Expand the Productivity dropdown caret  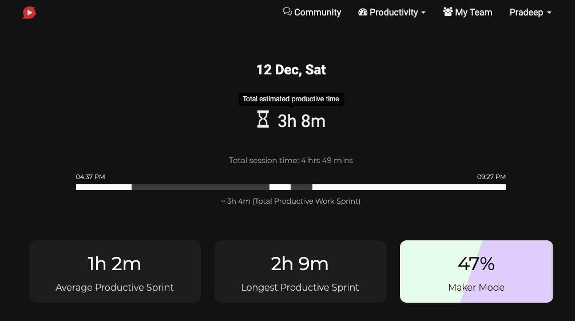click(x=423, y=13)
